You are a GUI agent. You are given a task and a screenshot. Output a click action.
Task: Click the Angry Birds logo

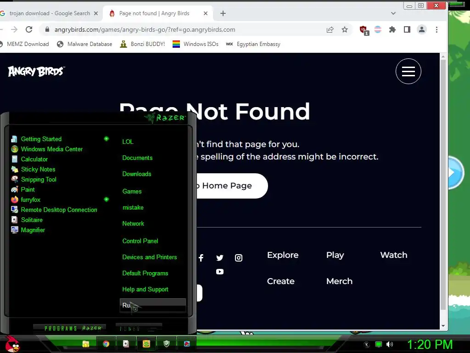[x=36, y=71]
